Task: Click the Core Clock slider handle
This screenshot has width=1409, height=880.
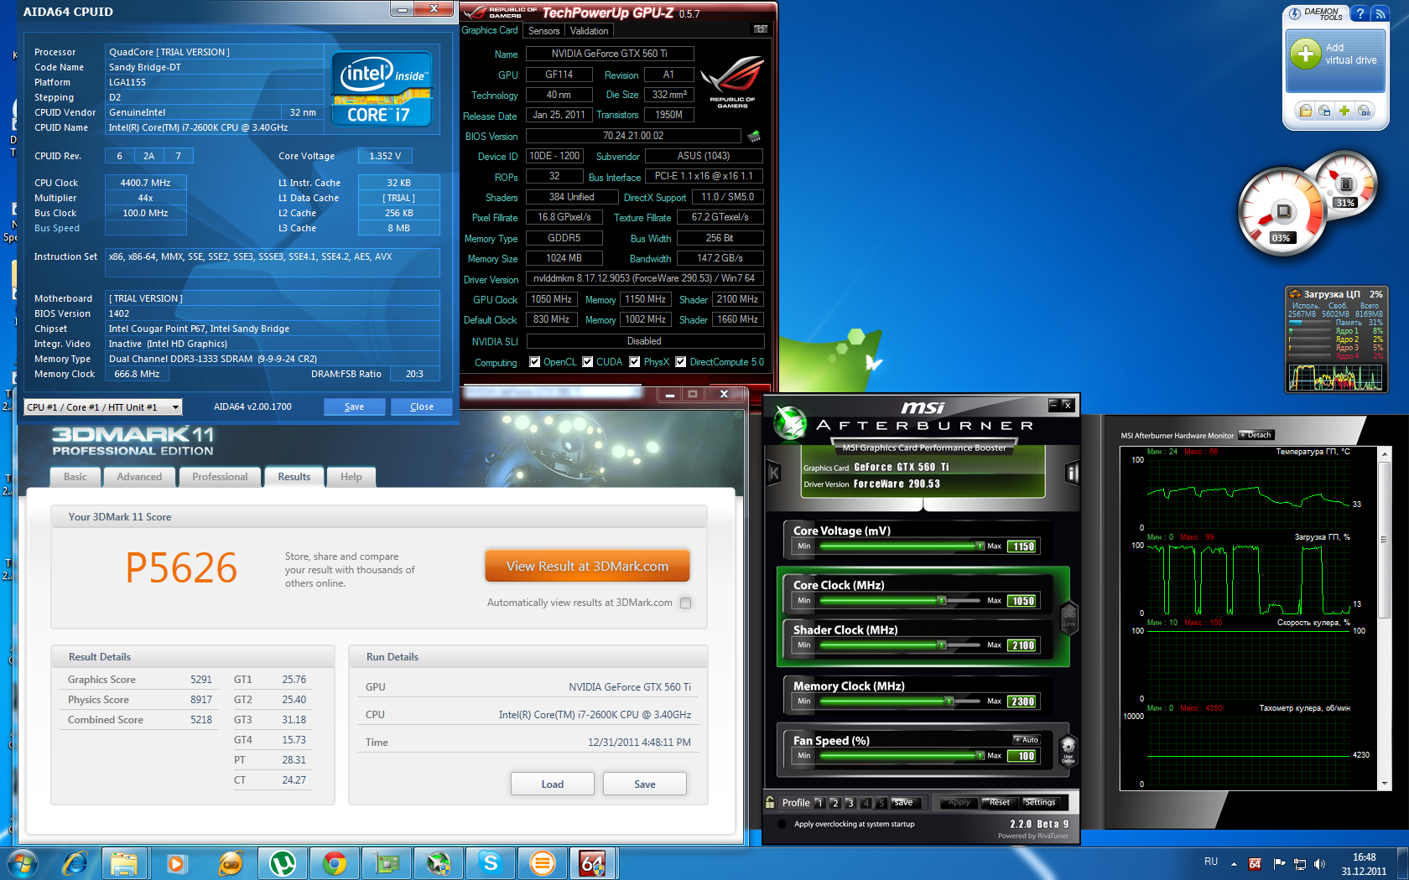Action: coord(942,600)
